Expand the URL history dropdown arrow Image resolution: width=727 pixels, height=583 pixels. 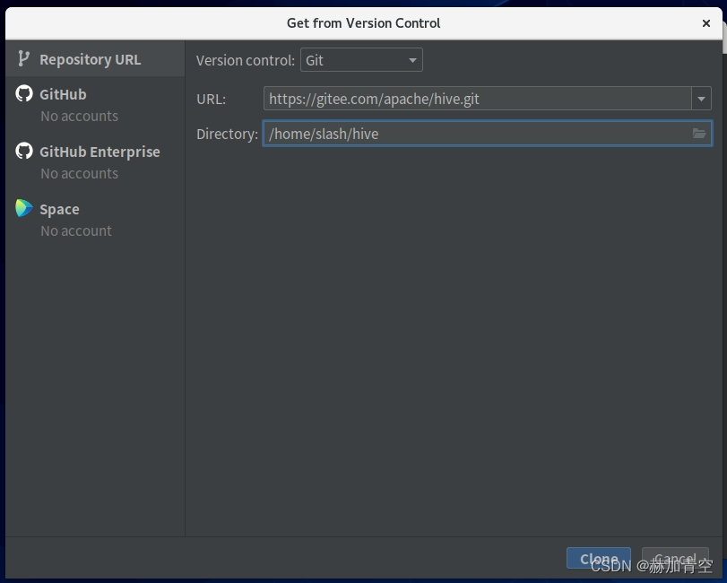click(x=701, y=99)
